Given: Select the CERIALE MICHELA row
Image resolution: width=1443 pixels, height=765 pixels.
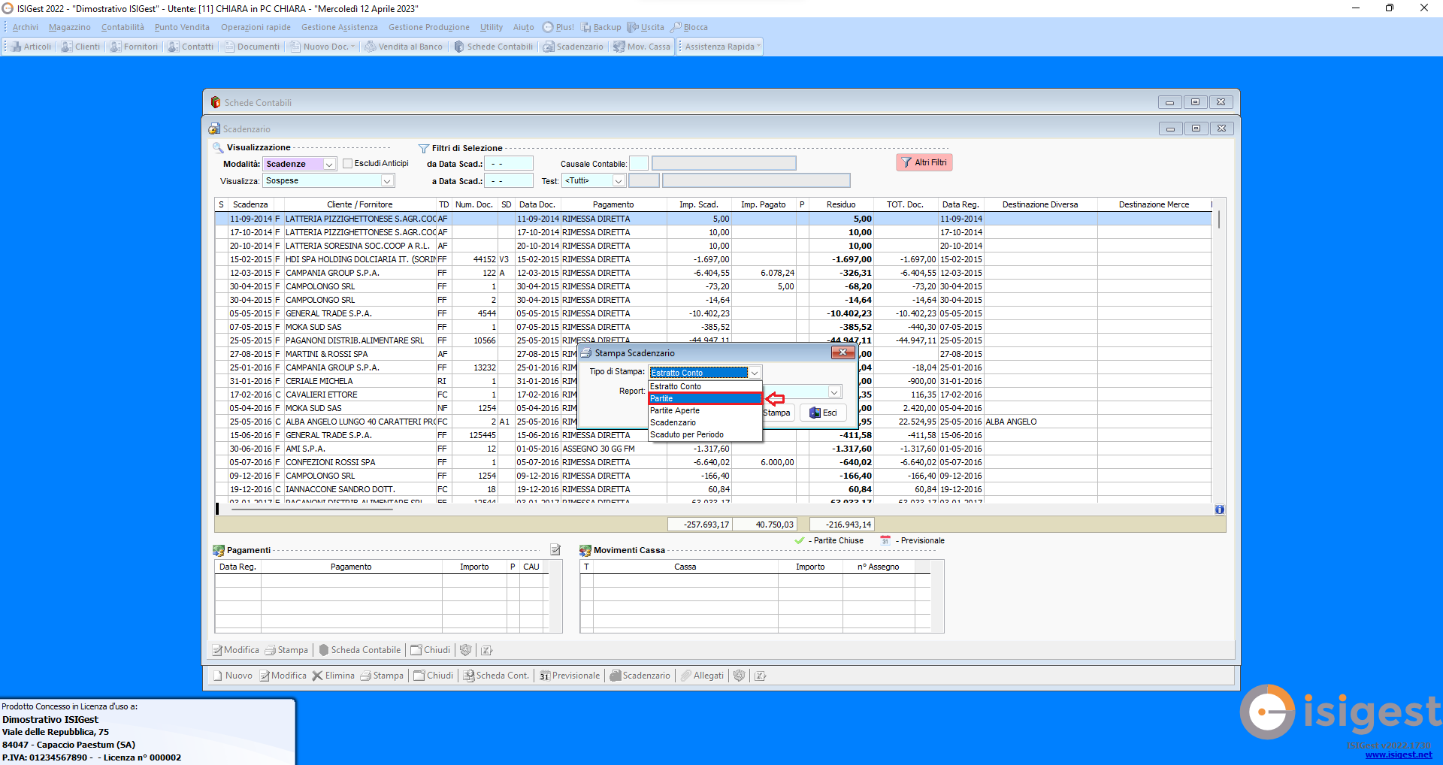Looking at the screenshot, I should click(712, 381).
